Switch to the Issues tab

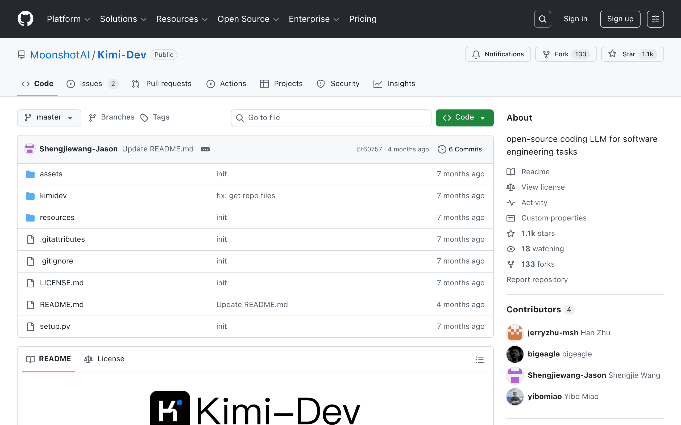click(92, 84)
